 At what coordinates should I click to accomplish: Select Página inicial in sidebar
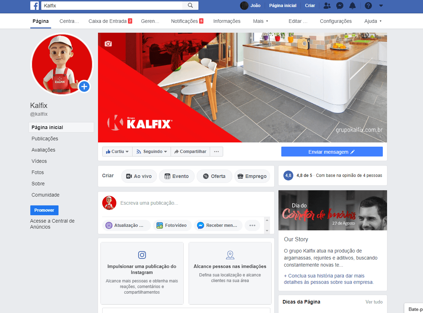point(61,127)
